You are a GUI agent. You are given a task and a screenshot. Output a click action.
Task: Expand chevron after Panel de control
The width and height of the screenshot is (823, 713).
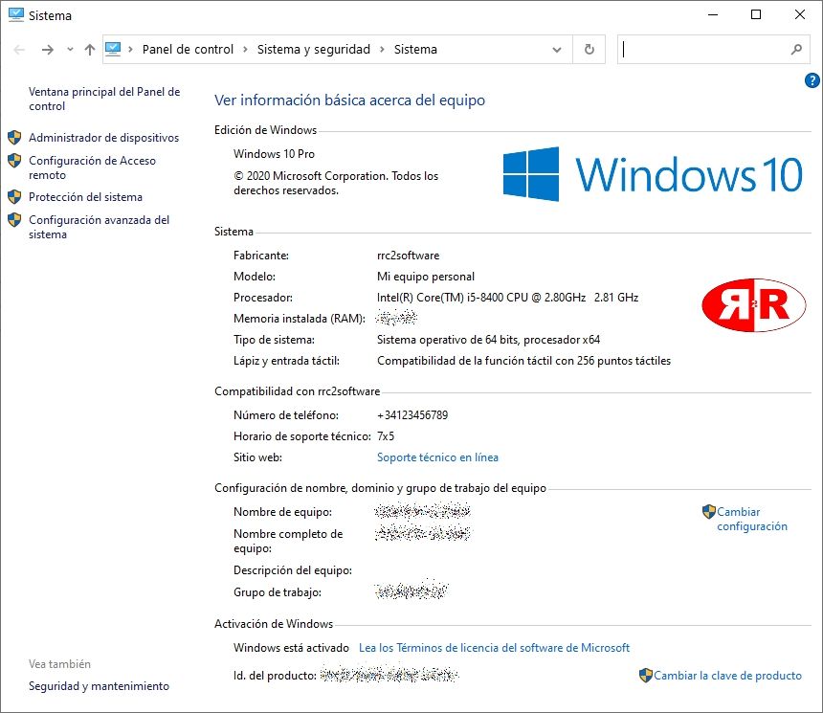pyautogui.click(x=245, y=50)
